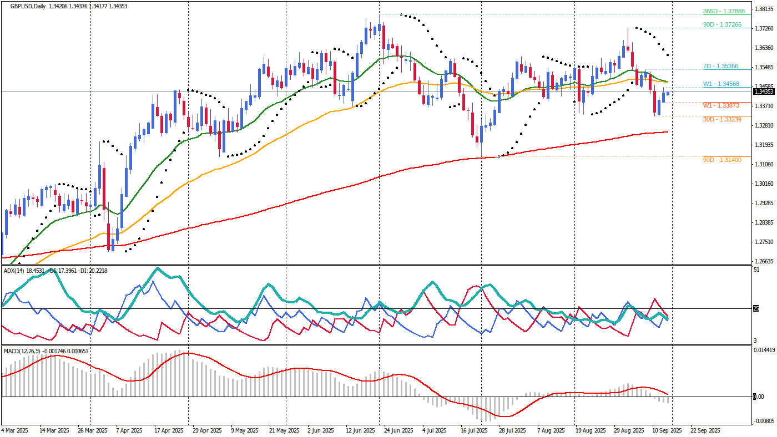
Task: Click the MACD scale value -0.00805
Action: (x=763, y=421)
